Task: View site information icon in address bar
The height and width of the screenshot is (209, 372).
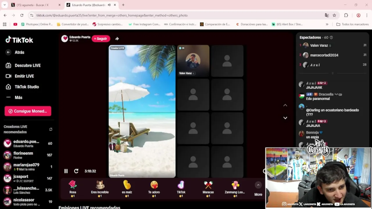Action: [x=31, y=15]
